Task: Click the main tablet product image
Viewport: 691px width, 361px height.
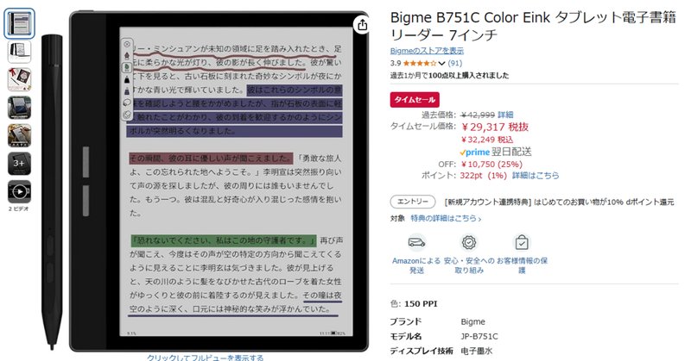Action: click(219, 181)
